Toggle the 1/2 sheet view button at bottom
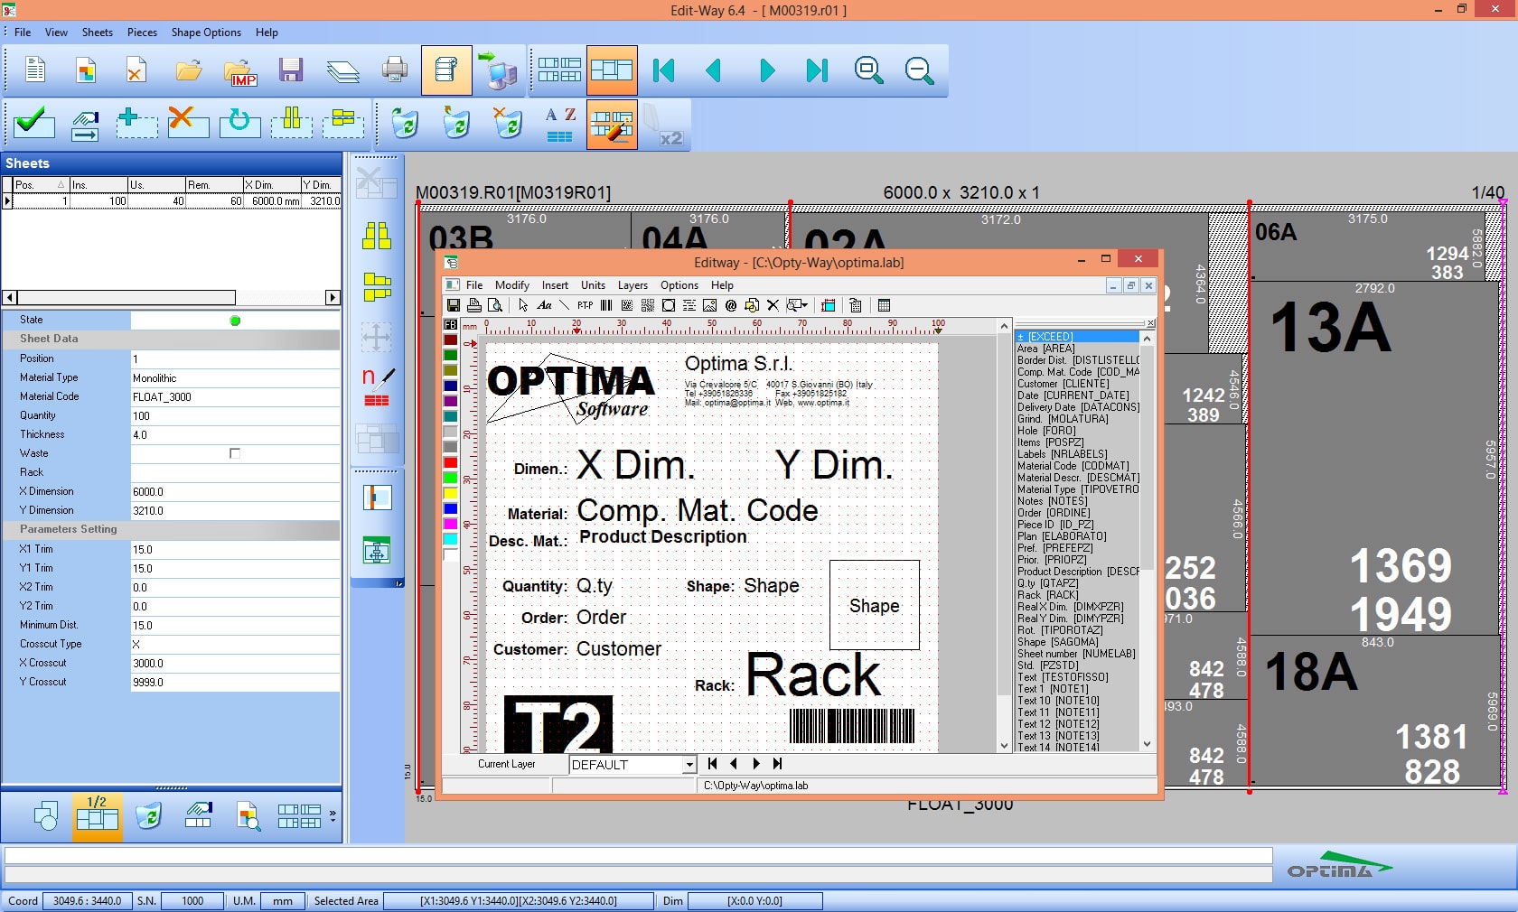 point(97,816)
